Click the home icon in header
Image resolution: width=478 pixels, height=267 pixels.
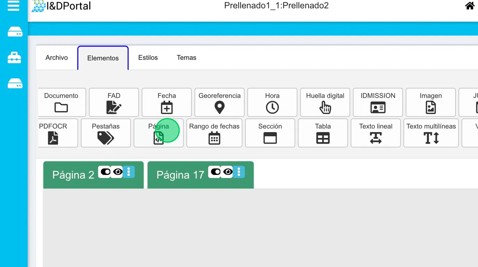pos(470,6)
